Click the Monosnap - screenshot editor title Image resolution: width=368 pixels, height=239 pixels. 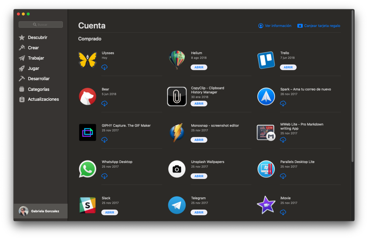click(215, 125)
